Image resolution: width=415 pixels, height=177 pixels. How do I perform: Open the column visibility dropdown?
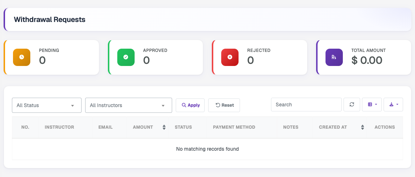click(372, 105)
